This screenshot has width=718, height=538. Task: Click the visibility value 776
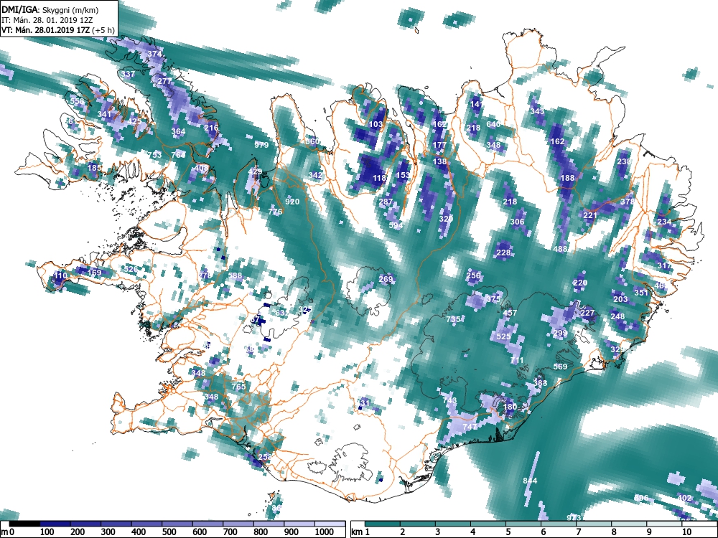pyautogui.click(x=275, y=212)
